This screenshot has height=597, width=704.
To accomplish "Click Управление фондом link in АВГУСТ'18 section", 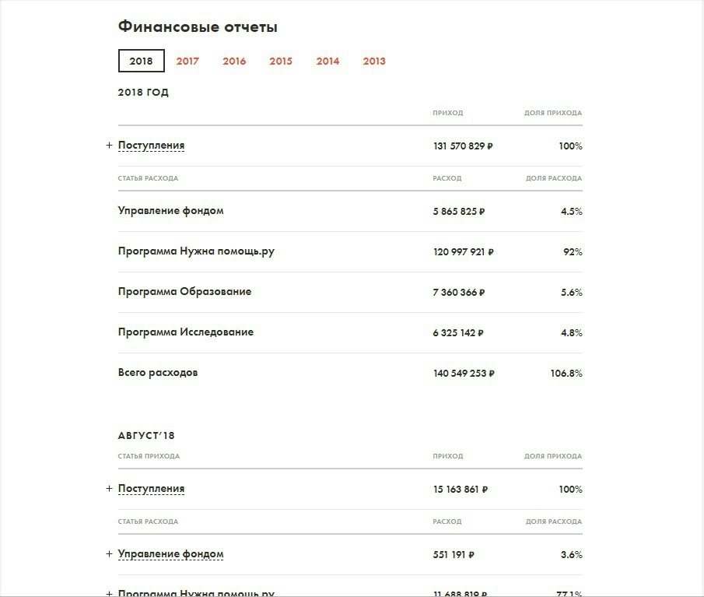I will [170, 554].
